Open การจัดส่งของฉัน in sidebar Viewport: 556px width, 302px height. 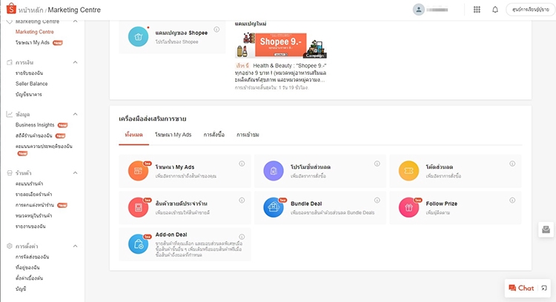coord(33,257)
